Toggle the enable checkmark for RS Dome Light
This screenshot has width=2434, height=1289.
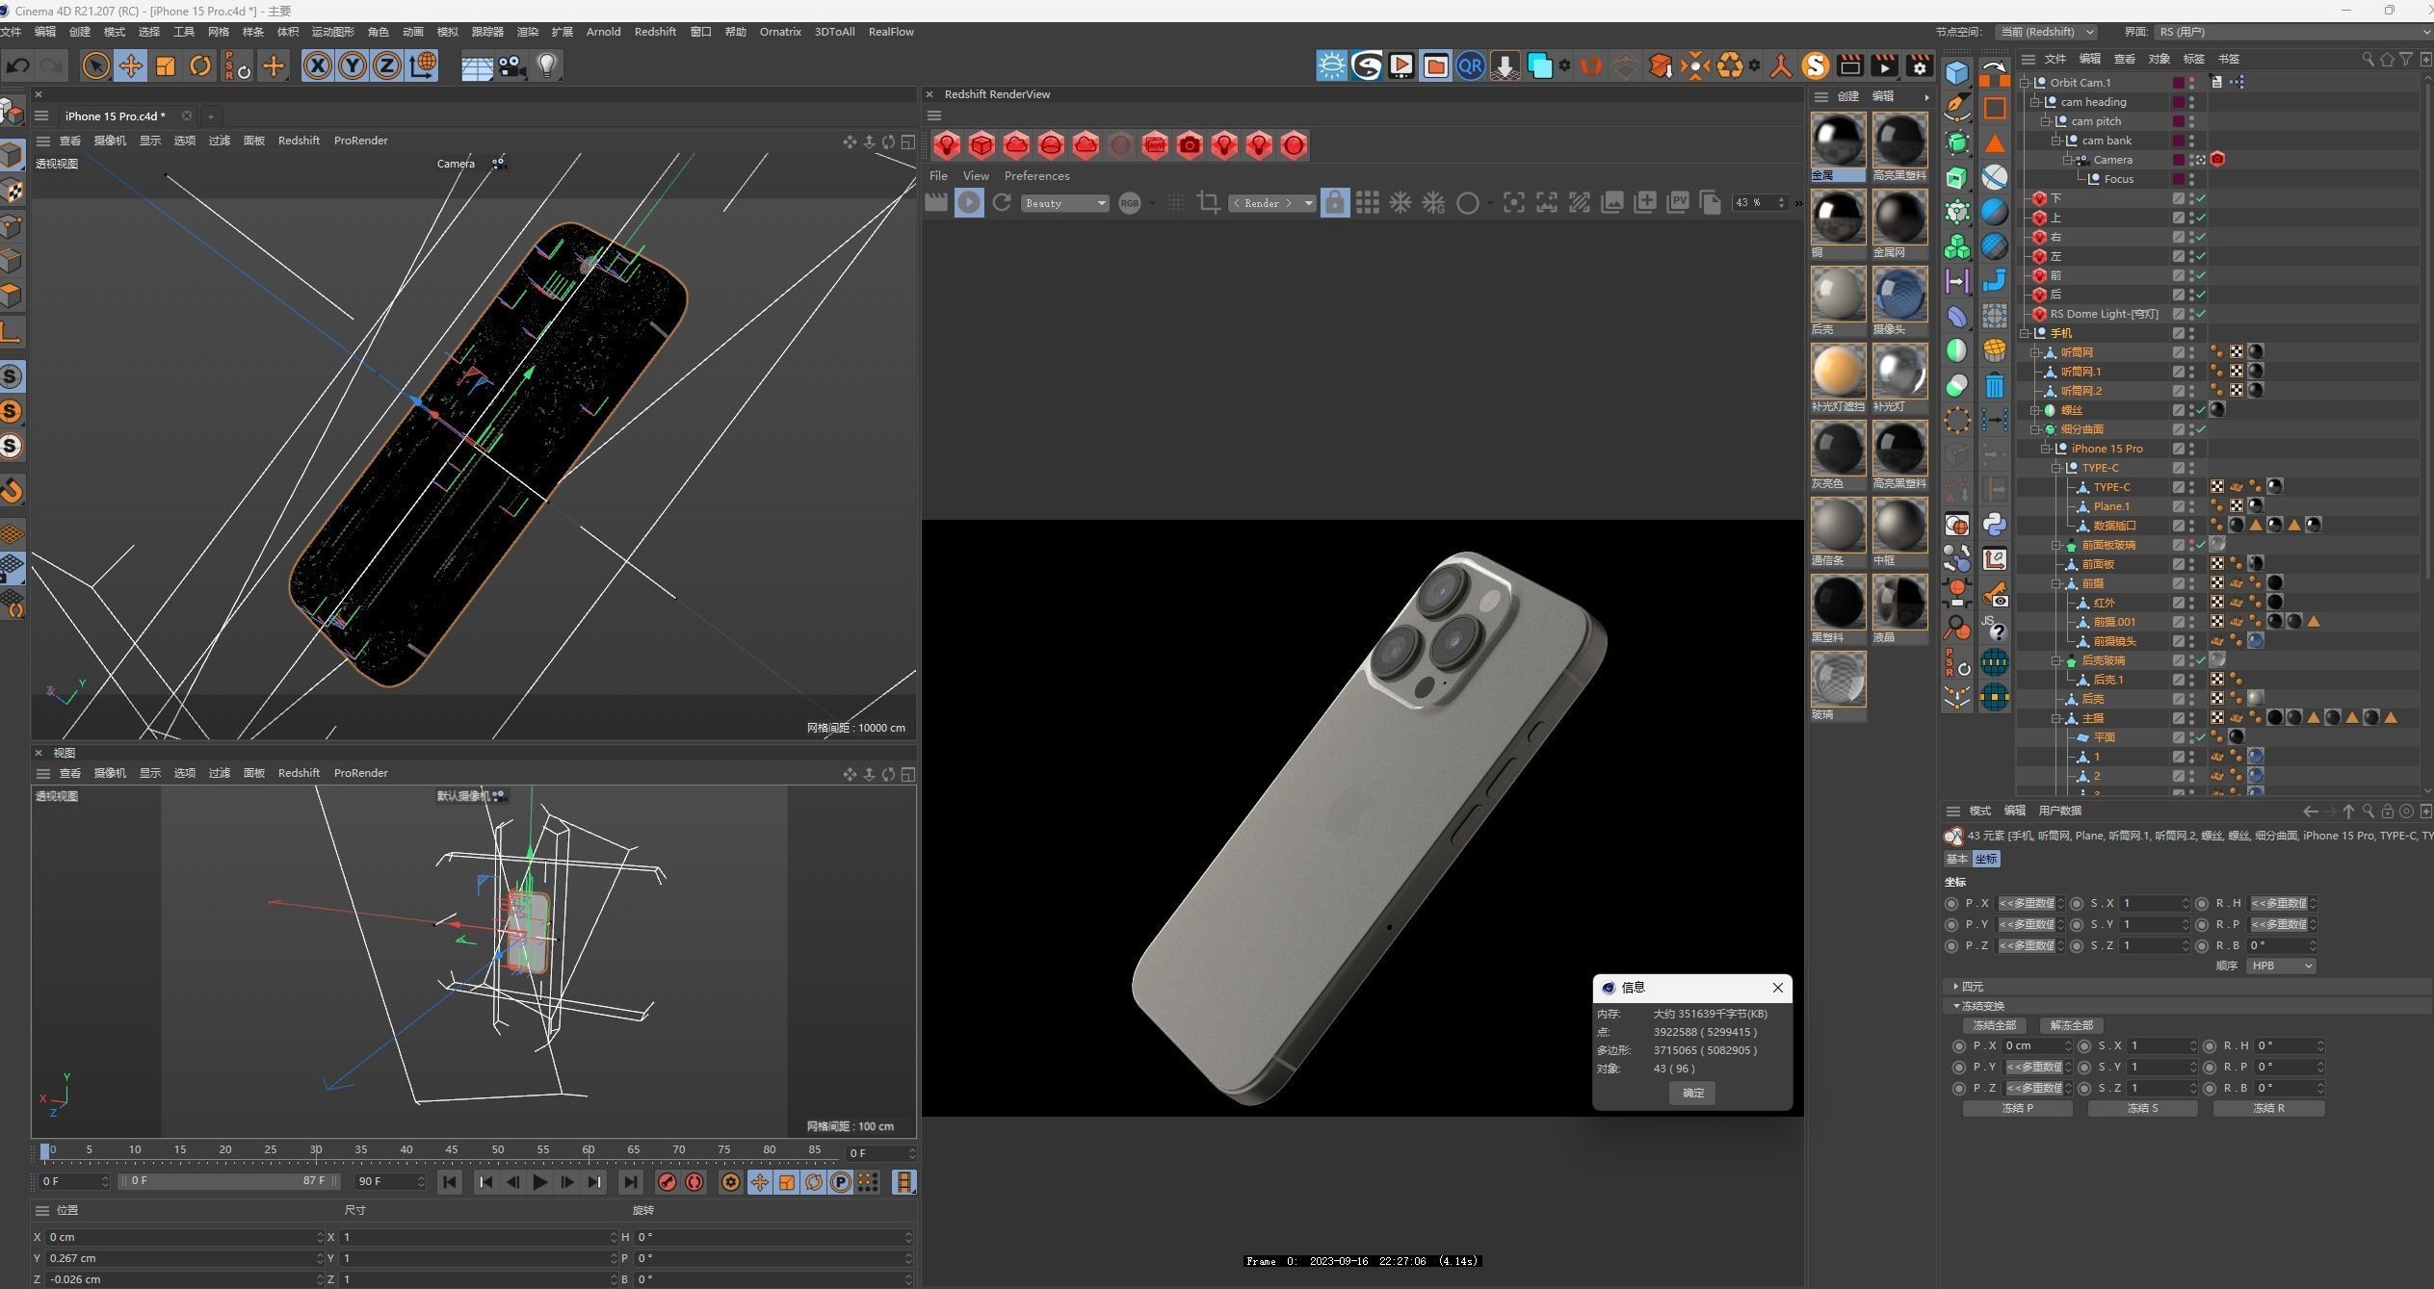point(2200,314)
